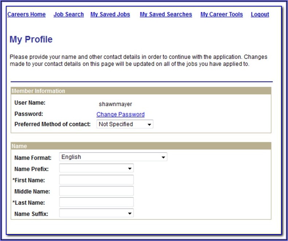Image resolution: width=288 pixels, height=241 pixels.
Task: Click the shawnmayer user name text
Action: pyautogui.click(x=115, y=104)
